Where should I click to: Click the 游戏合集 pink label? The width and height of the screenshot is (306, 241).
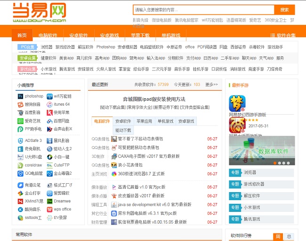[27, 69]
